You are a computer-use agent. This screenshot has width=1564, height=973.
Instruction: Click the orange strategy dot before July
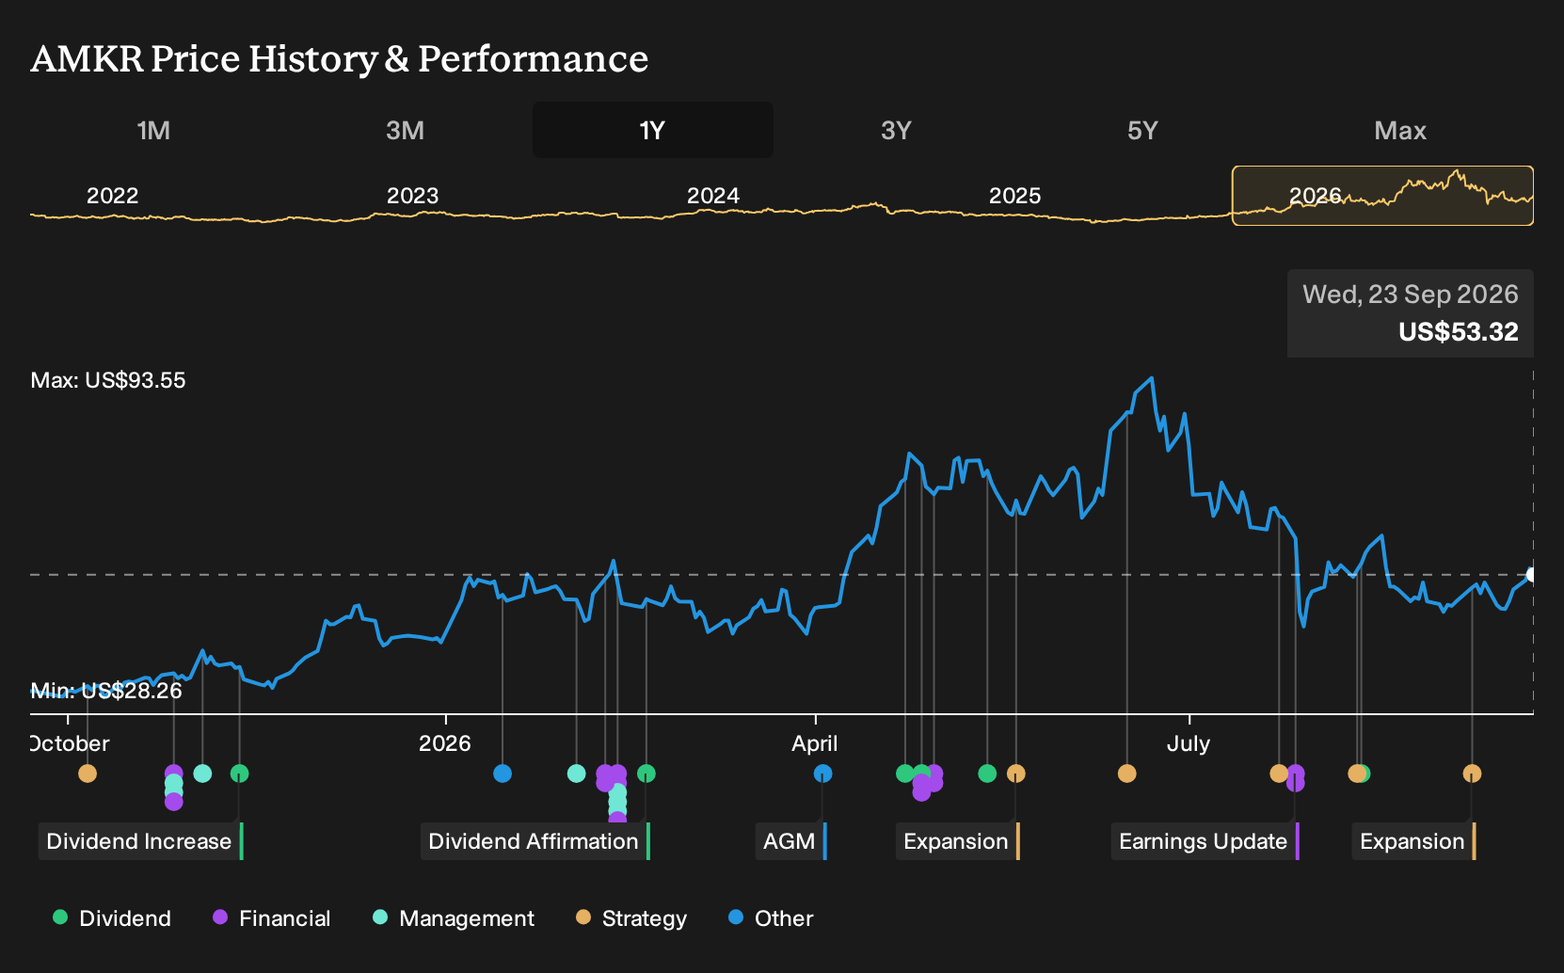point(1126,774)
